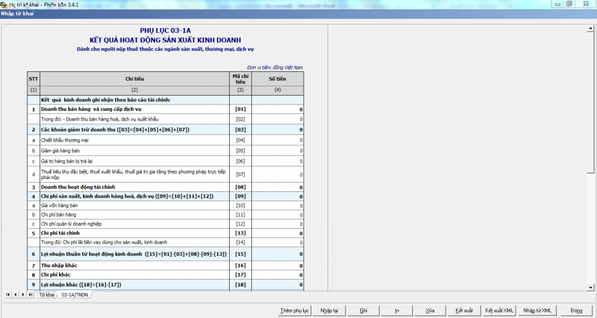Close the form with Đóng button
Image resolution: width=597 pixels, height=318 pixels.
(577, 310)
